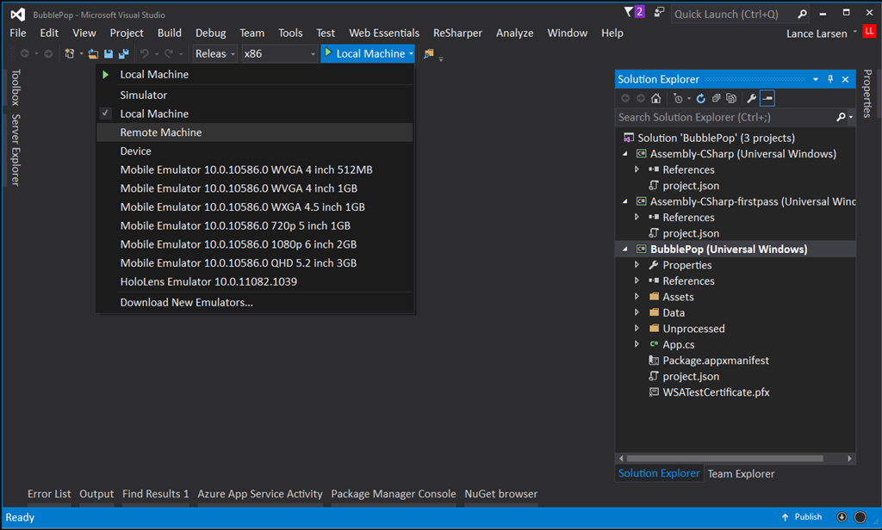Screen dimensions: 882x530
Task: Click the Quick Launch magnifier icon
Action: tap(802, 14)
